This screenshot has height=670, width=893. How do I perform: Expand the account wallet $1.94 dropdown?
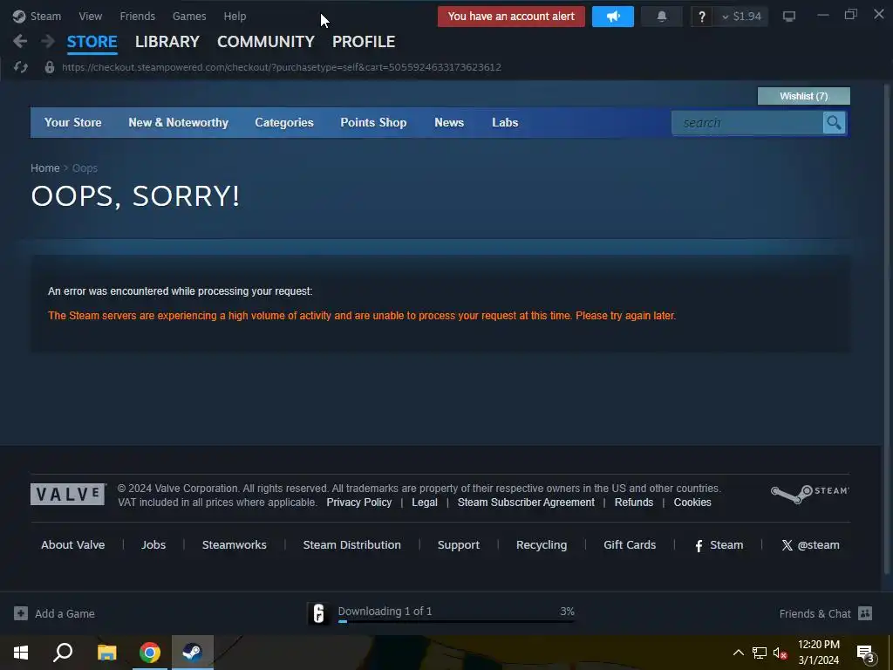pos(741,17)
